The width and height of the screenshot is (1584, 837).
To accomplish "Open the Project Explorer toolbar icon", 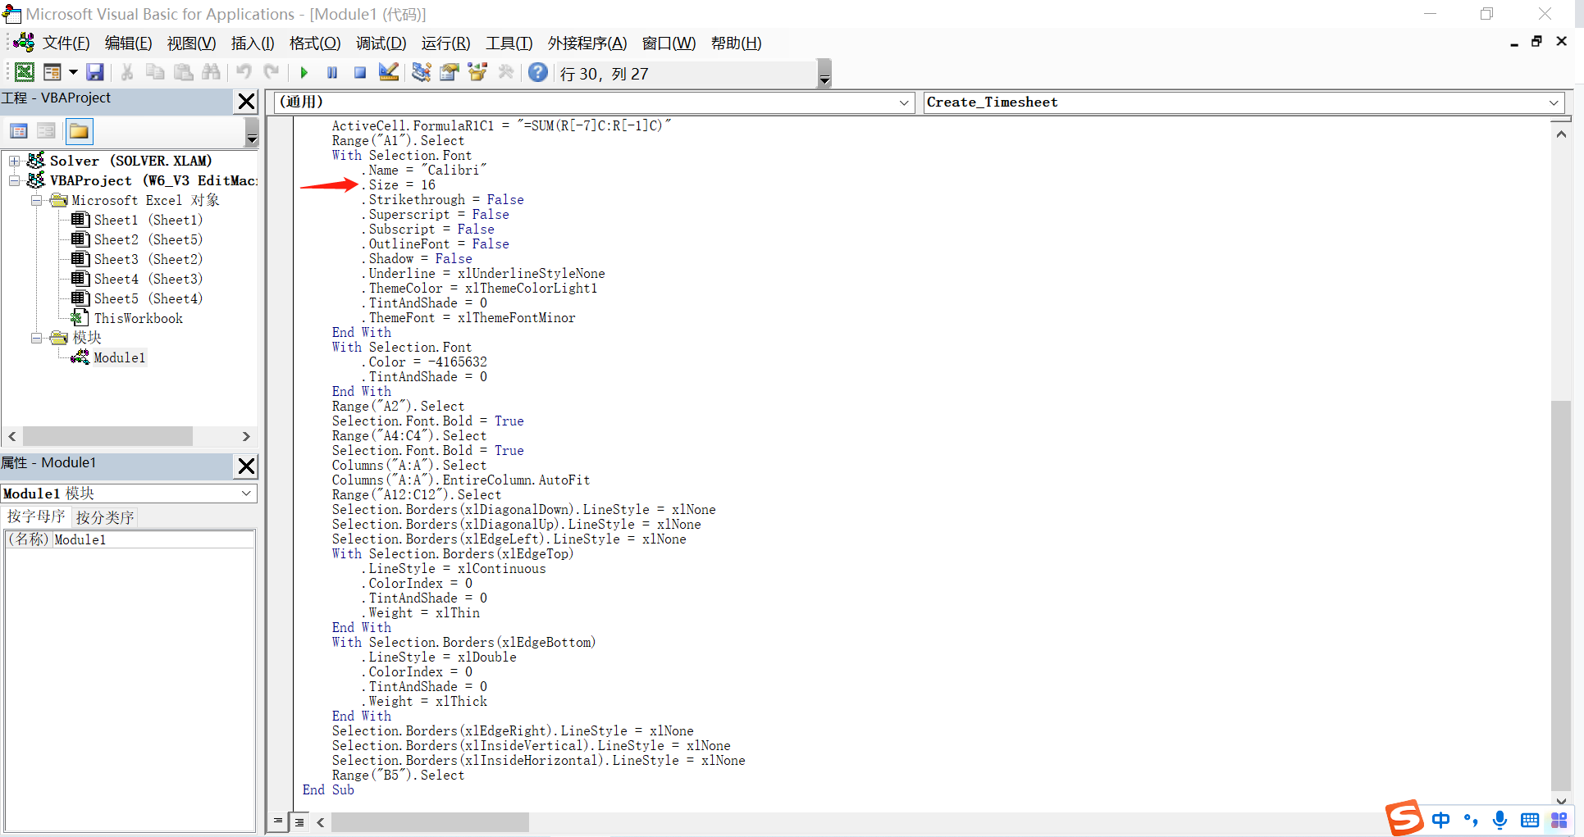I will pyautogui.click(x=422, y=73).
